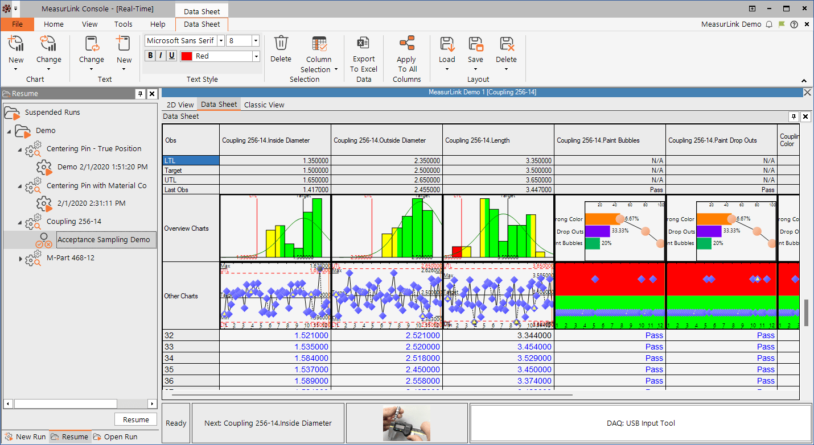The width and height of the screenshot is (814, 445).
Task: Pin the Resume panel
Action: click(x=139, y=94)
